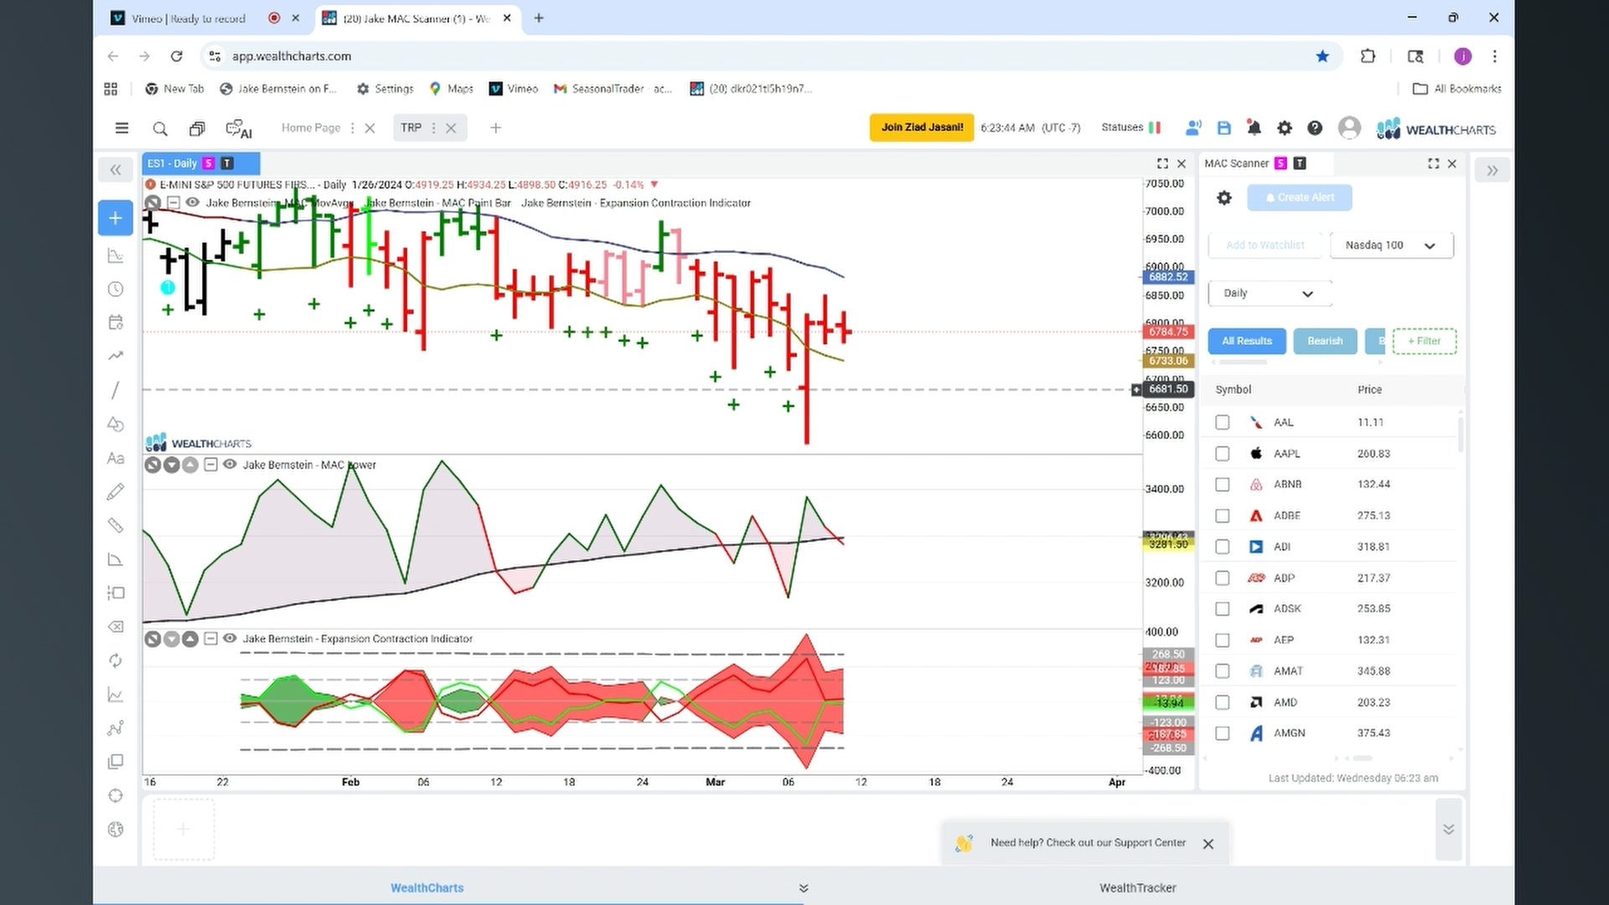This screenshot has width=1609, height=905.
Task: Select the ruler measure tool
Action: (x=116, y=525)
